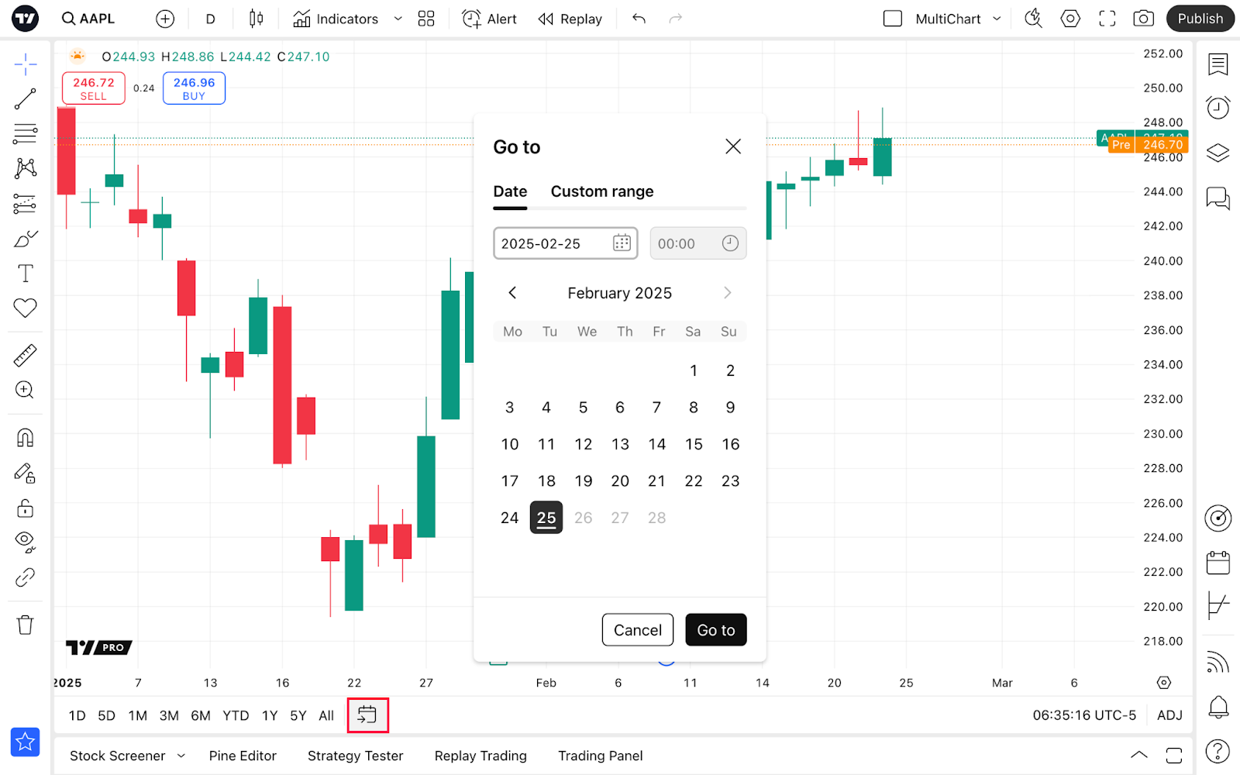Toggle ADJ adjusted data setting
Image resolution: width=1240 pixels, height=775 pixels.
tap(1169, 715)
